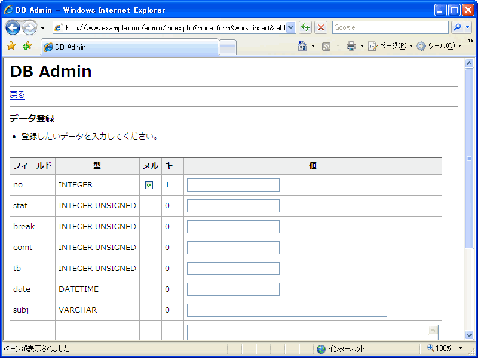Expand the address bar URL dropdown
The height and width of the screenshot is (358, 478).
[x=291, y=27]
